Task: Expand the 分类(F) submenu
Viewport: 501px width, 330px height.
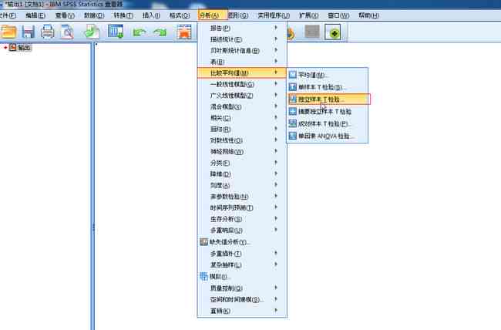Action: [x=242, y=163]
